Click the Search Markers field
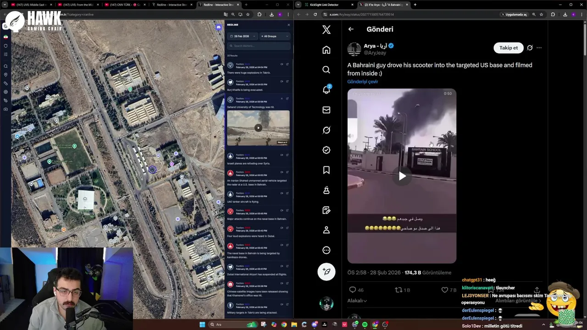Screen dimensions: 587x330 pyautogui.click(x=259, y=46)
